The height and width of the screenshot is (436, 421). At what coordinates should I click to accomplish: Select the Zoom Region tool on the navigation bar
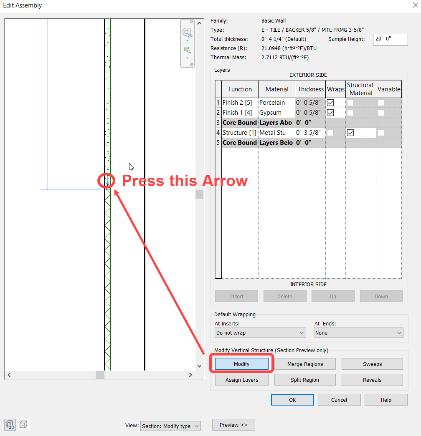(187, 49)
